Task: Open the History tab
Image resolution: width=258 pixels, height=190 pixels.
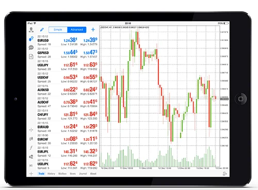Action: pos(51,173)
